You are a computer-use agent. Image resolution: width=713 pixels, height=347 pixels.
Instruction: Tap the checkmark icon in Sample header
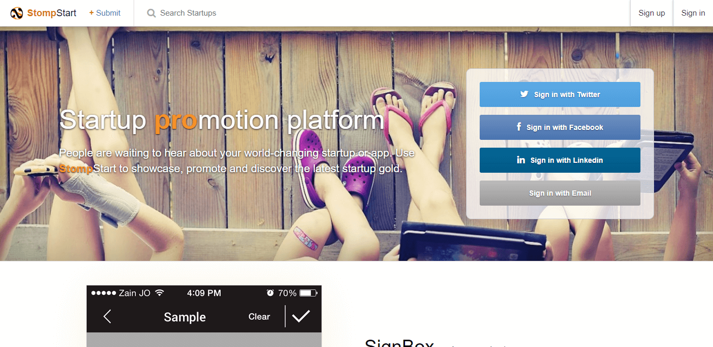301,316
